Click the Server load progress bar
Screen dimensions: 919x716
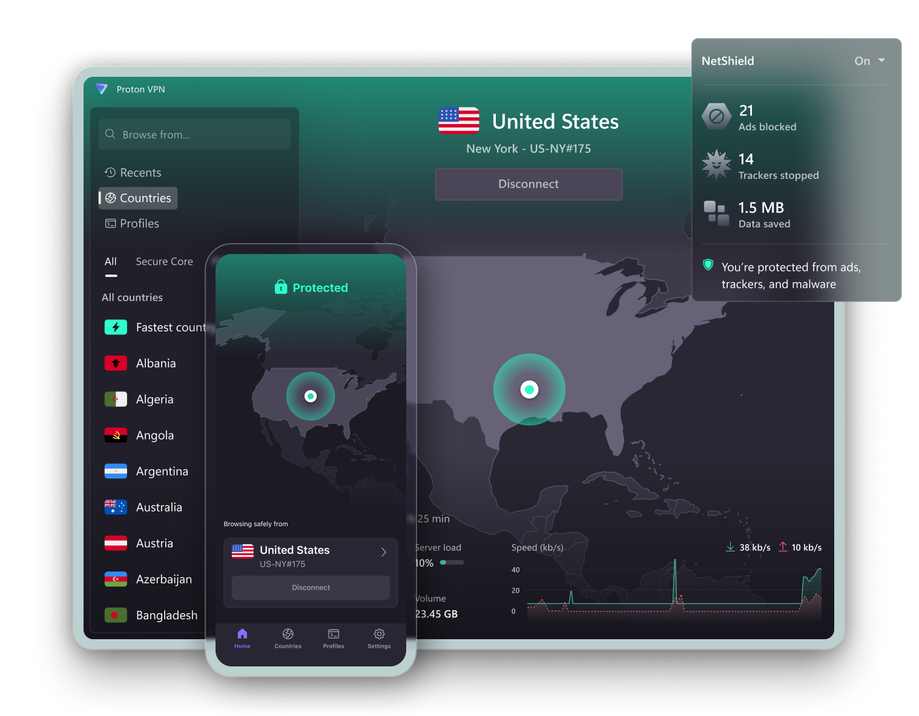tap(452, 562)
